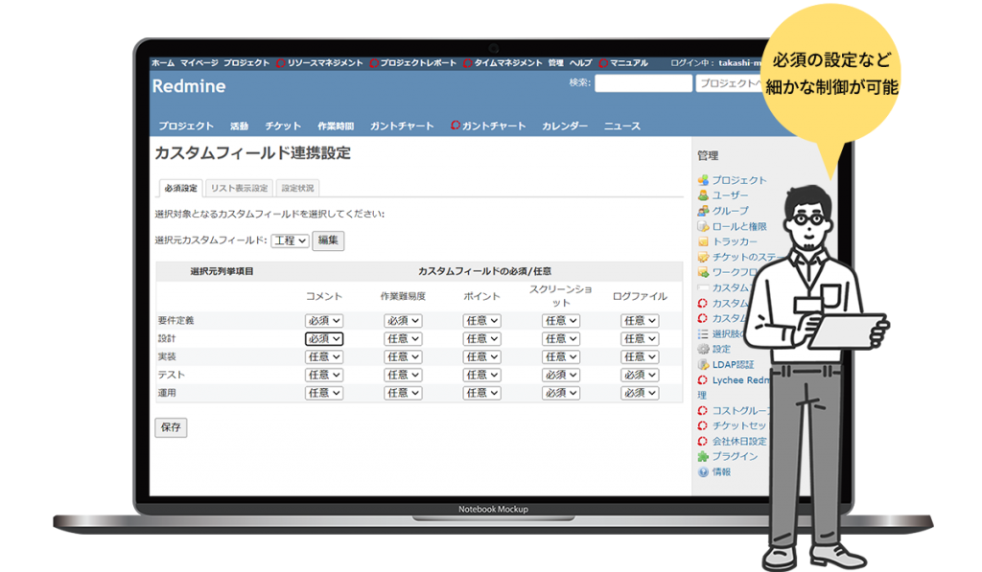Image resolution: width=982 pixels, height=572 pixels.
Task: Open the 設定 gear icon in sidebar
Action: click(x=703, y=349)
